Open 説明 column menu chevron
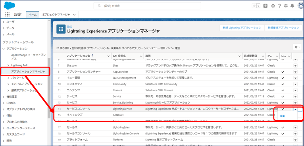 (239, 56)
